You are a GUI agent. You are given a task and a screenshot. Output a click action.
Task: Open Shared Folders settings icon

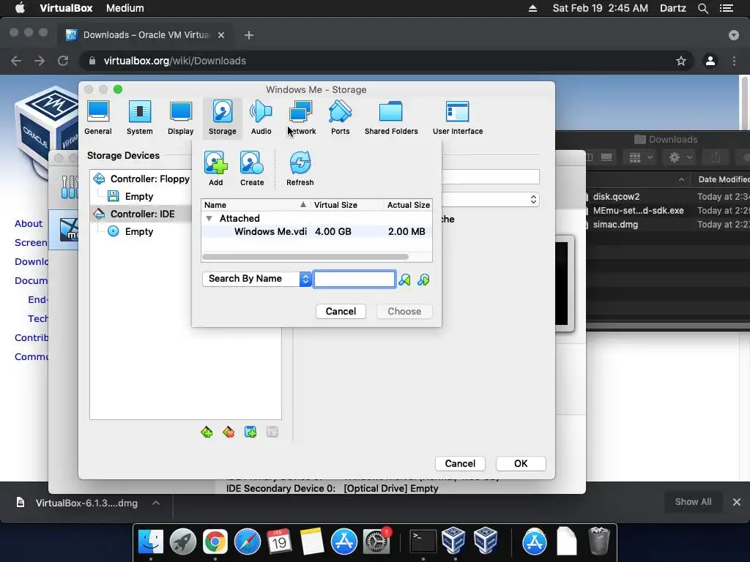(391, 112)
